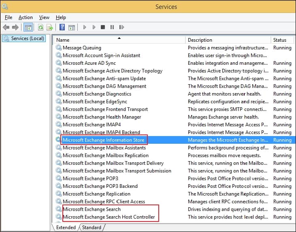Select Microsoft Exchange Frontend Transport service

pos(105,109)
